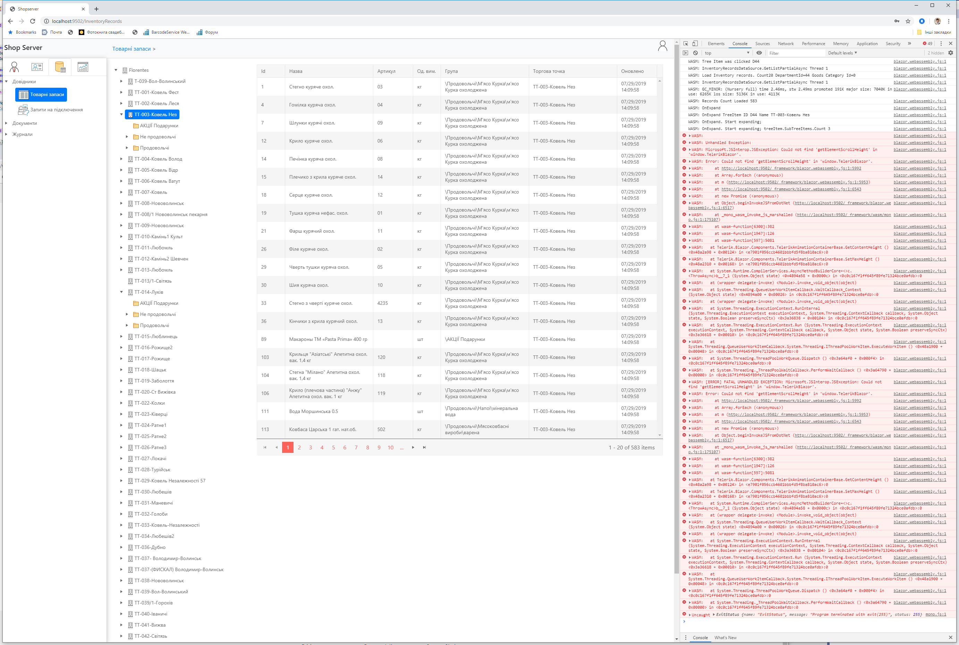Switch to the Network DevTools tab
The height and width of the screenshot is (645, 959).
coord(785,44)
